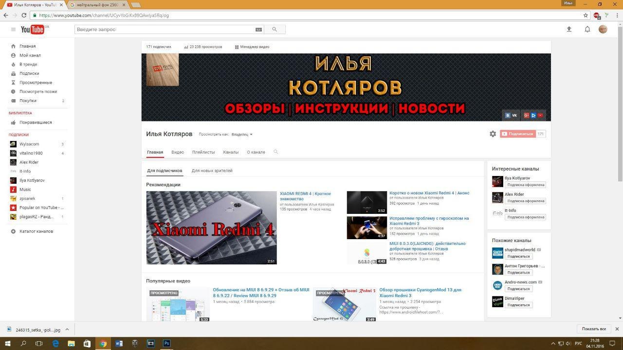
Task: Open Photoshop from the taskbar
Action: pos(166,343)
